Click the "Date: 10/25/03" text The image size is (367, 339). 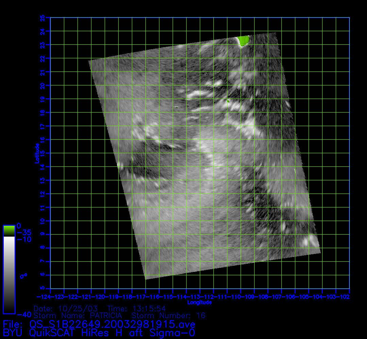[66, 309]
